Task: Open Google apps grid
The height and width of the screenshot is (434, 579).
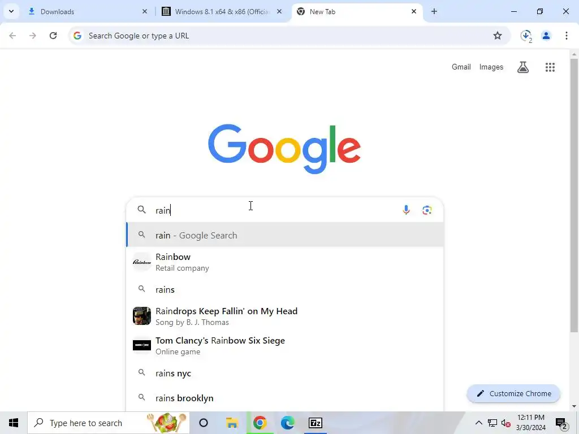Action: (550, 67)
